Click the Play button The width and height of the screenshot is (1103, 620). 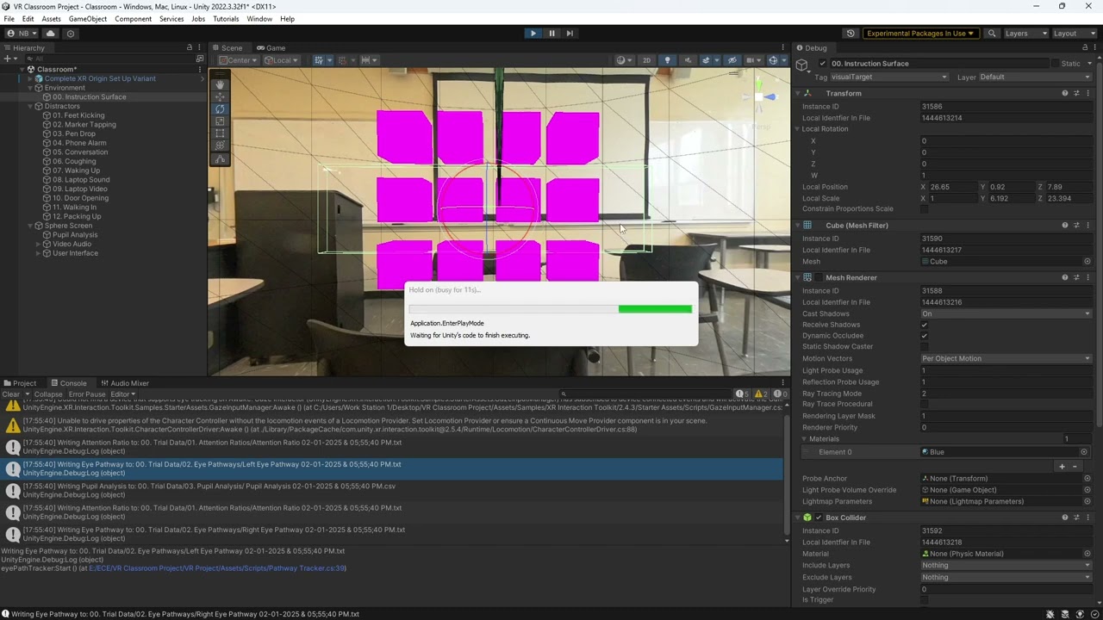click(533, 34)
